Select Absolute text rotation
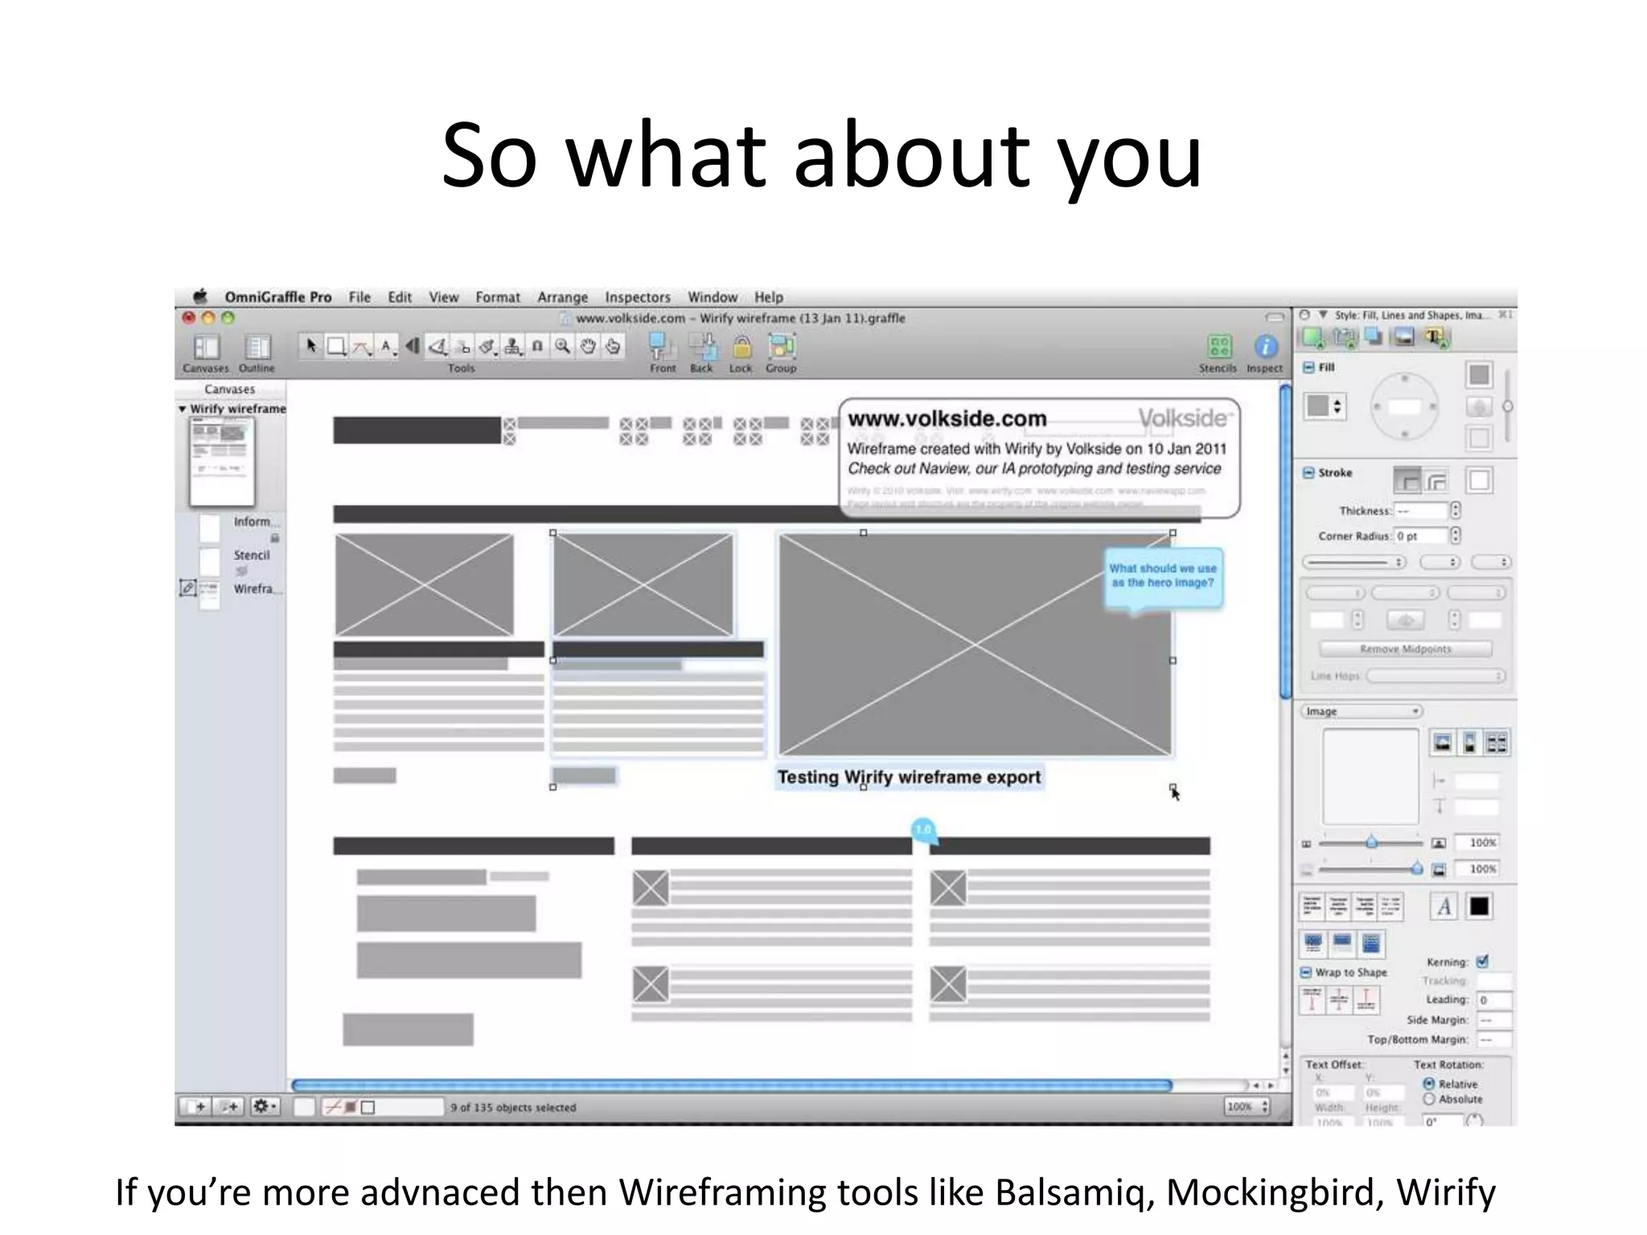This screenshot has height=1235, width=1647. tap(1429, 1099)
